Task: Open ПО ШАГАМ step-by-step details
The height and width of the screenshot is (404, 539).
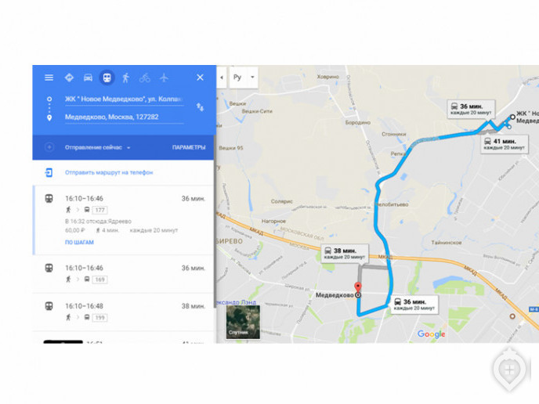Action: [79, 242]
